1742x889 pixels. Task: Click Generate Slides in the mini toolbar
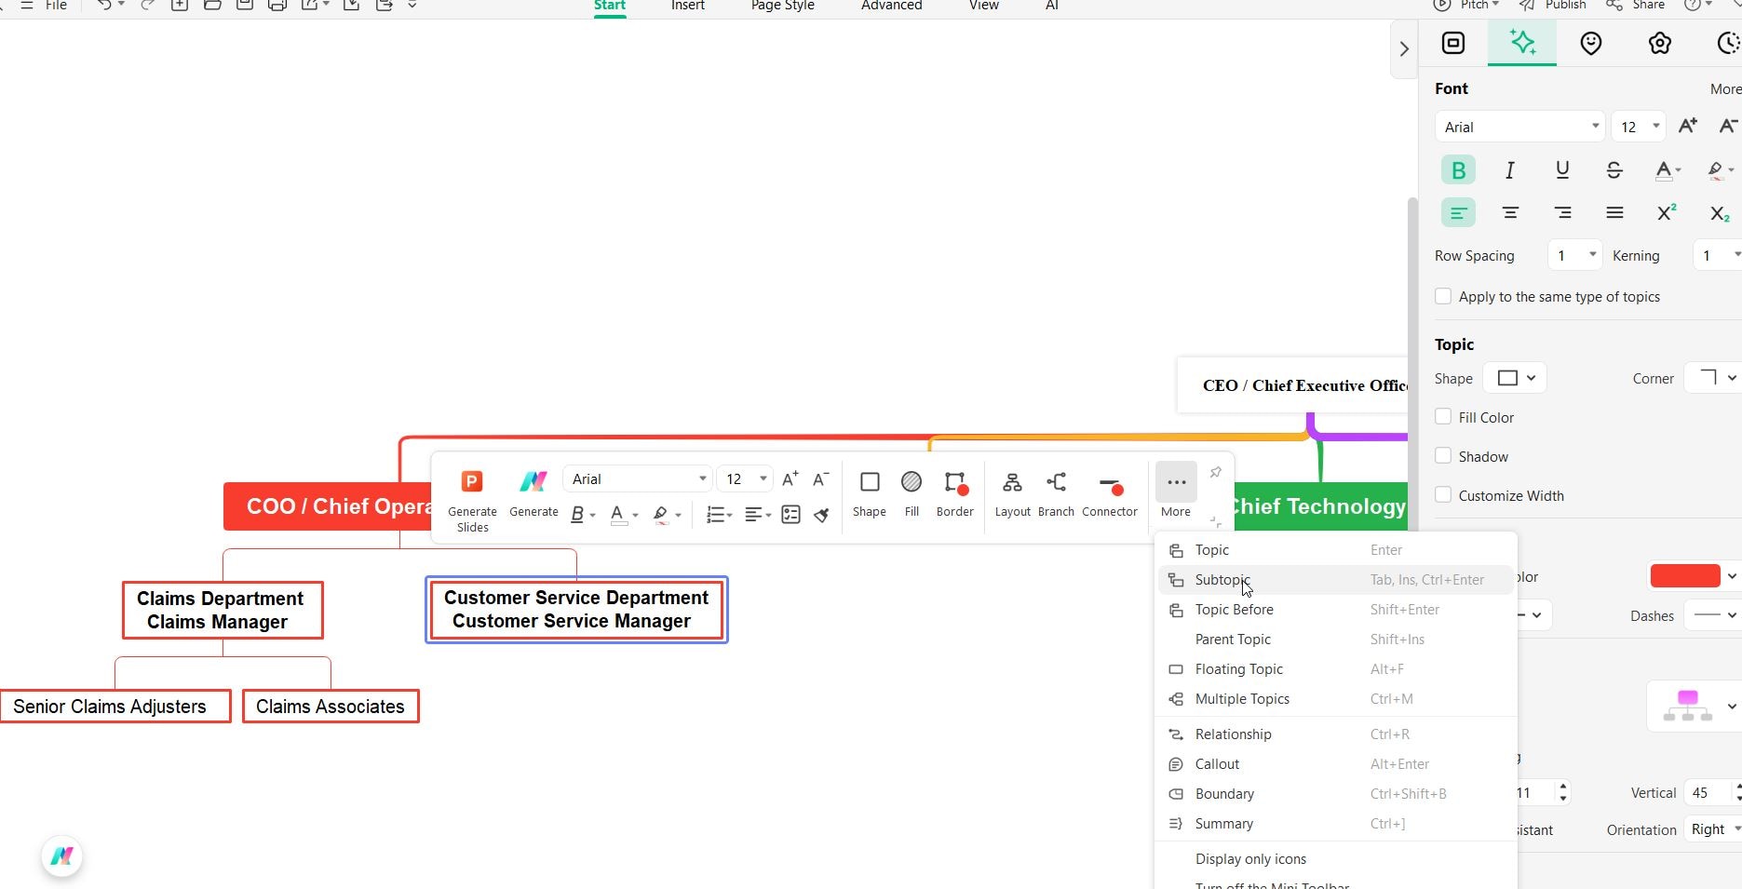(472, 500)
